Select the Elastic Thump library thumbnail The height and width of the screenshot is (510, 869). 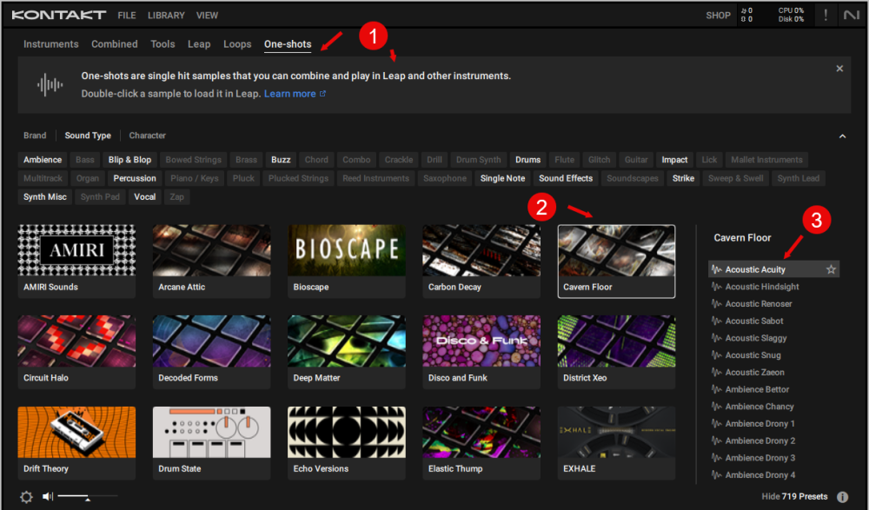(481, 443)
